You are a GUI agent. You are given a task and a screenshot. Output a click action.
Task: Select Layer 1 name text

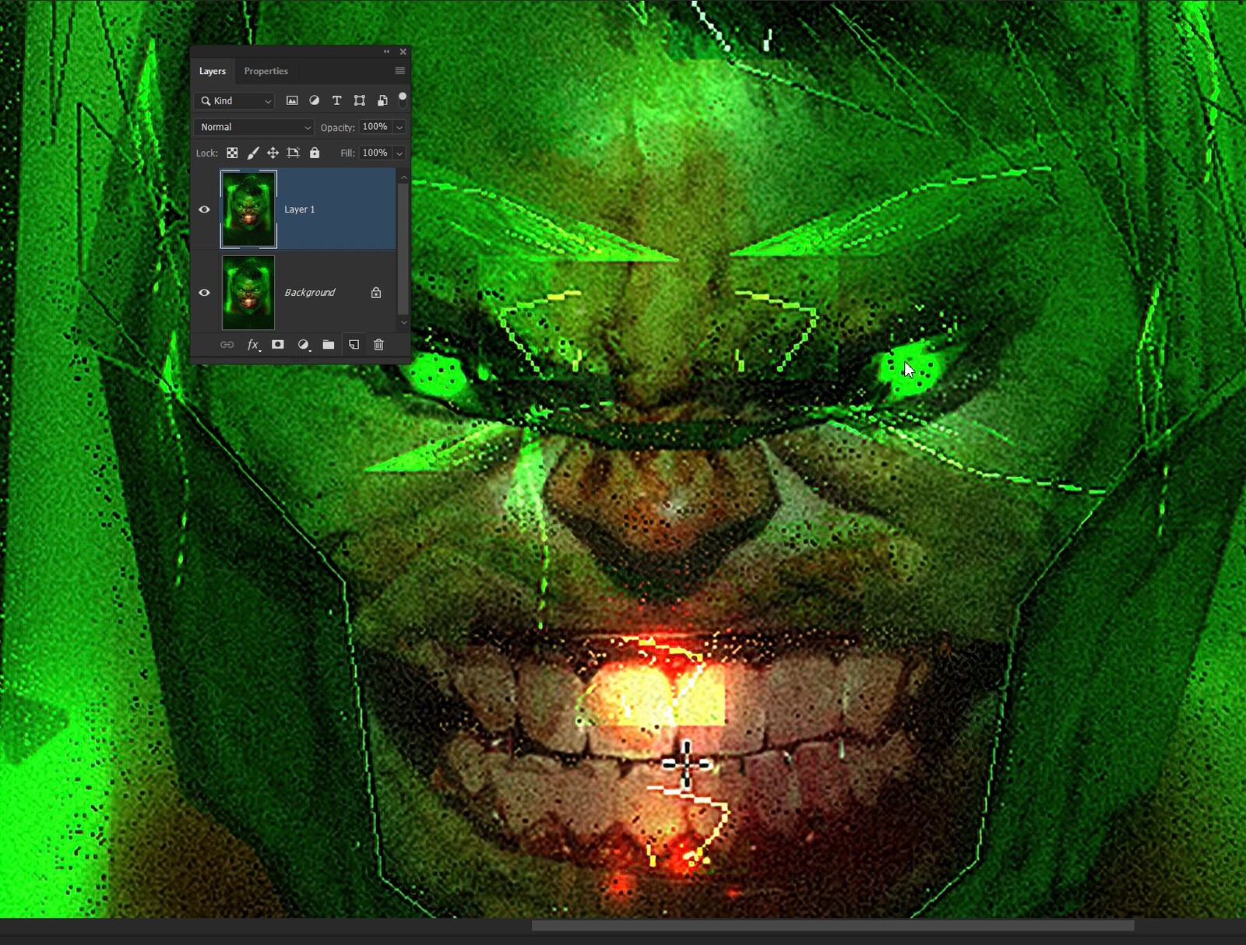pos(300,209)
